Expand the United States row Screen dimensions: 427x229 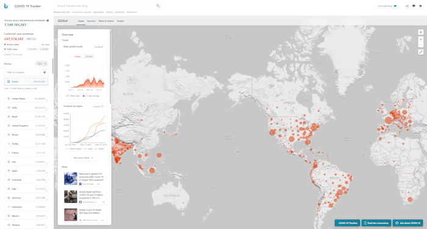9,99
